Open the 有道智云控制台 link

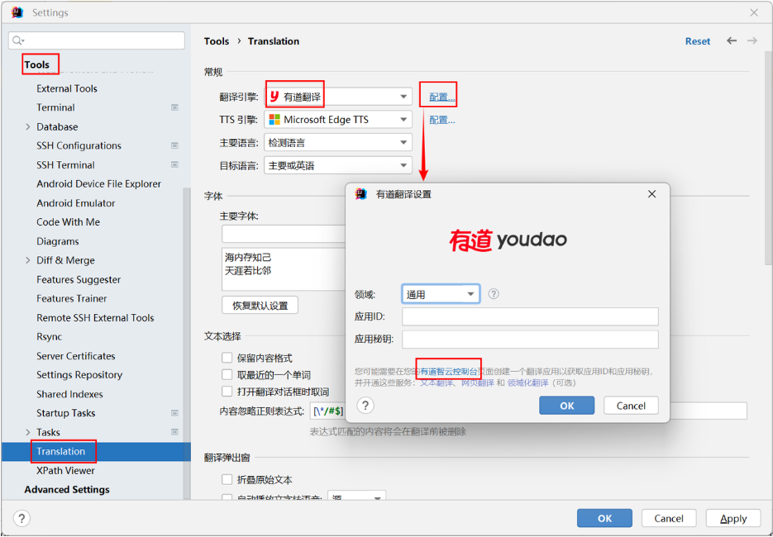click(x=449, y=372)
